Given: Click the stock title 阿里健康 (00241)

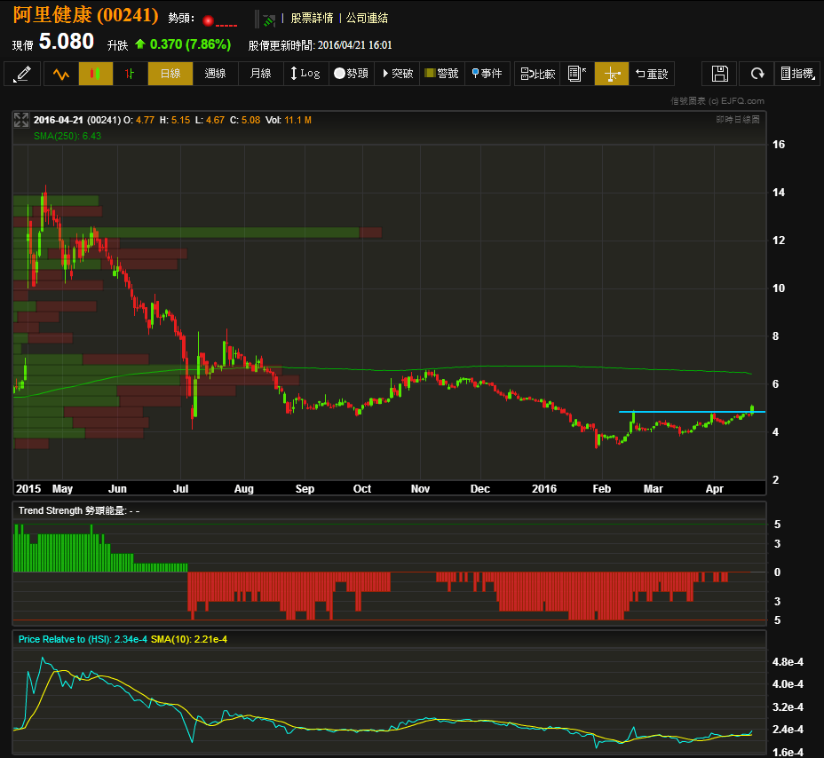Looking at the screenshot, I should 85,15.
